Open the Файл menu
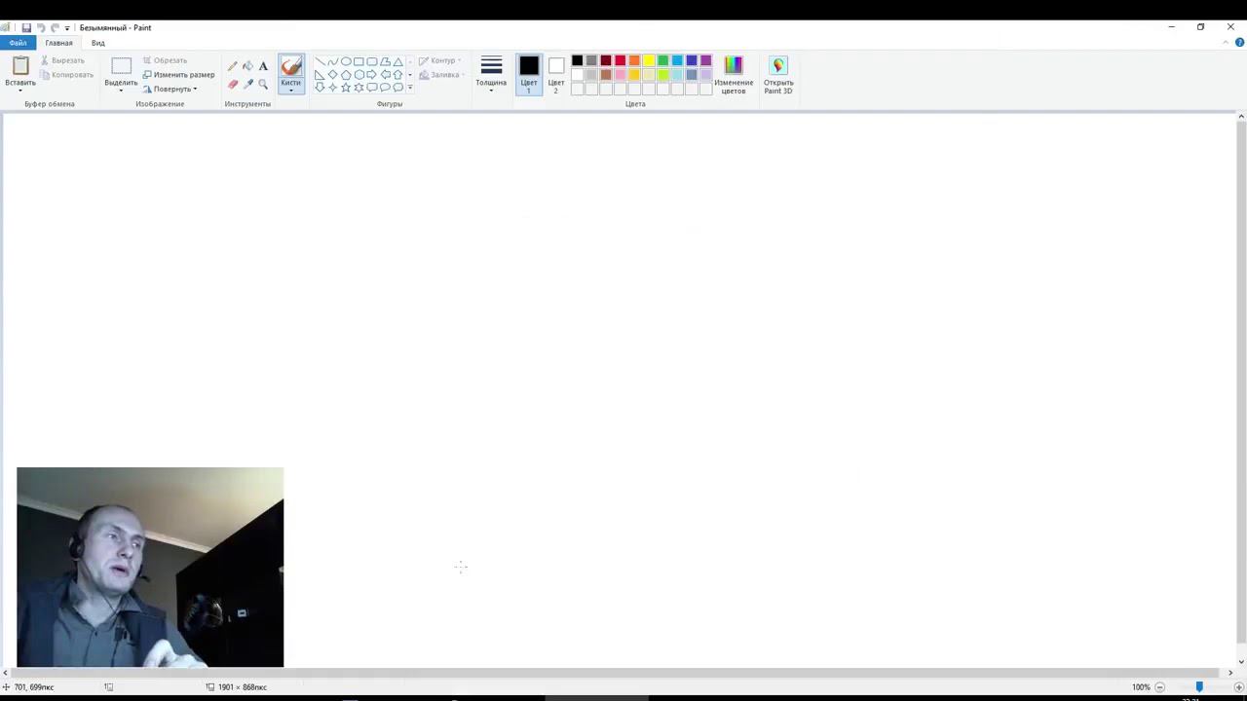Viewport: 1247px width, 701px height. click(18, 43)
